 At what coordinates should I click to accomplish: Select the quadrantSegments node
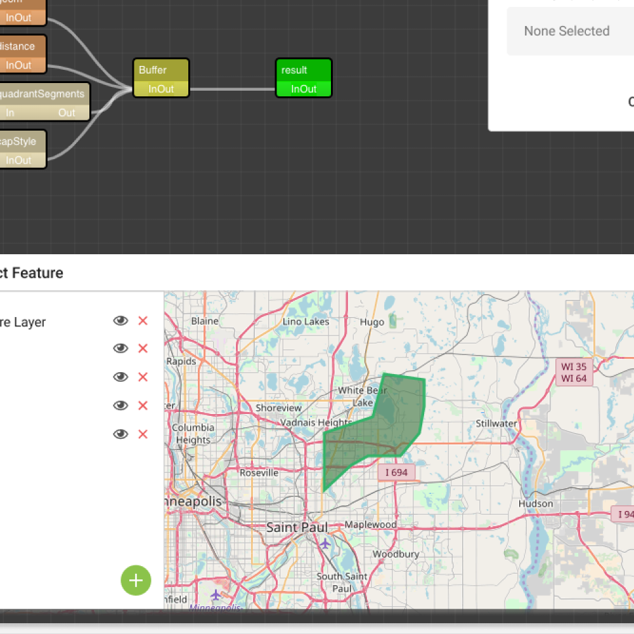[x=42, y=93]
